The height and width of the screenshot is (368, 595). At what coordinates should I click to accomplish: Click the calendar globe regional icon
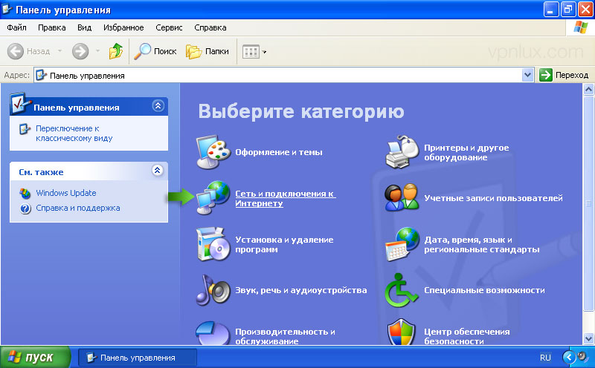402,244
